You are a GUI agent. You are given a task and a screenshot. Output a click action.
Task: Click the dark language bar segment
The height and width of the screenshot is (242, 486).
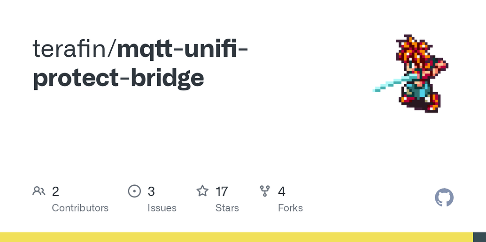479,237
